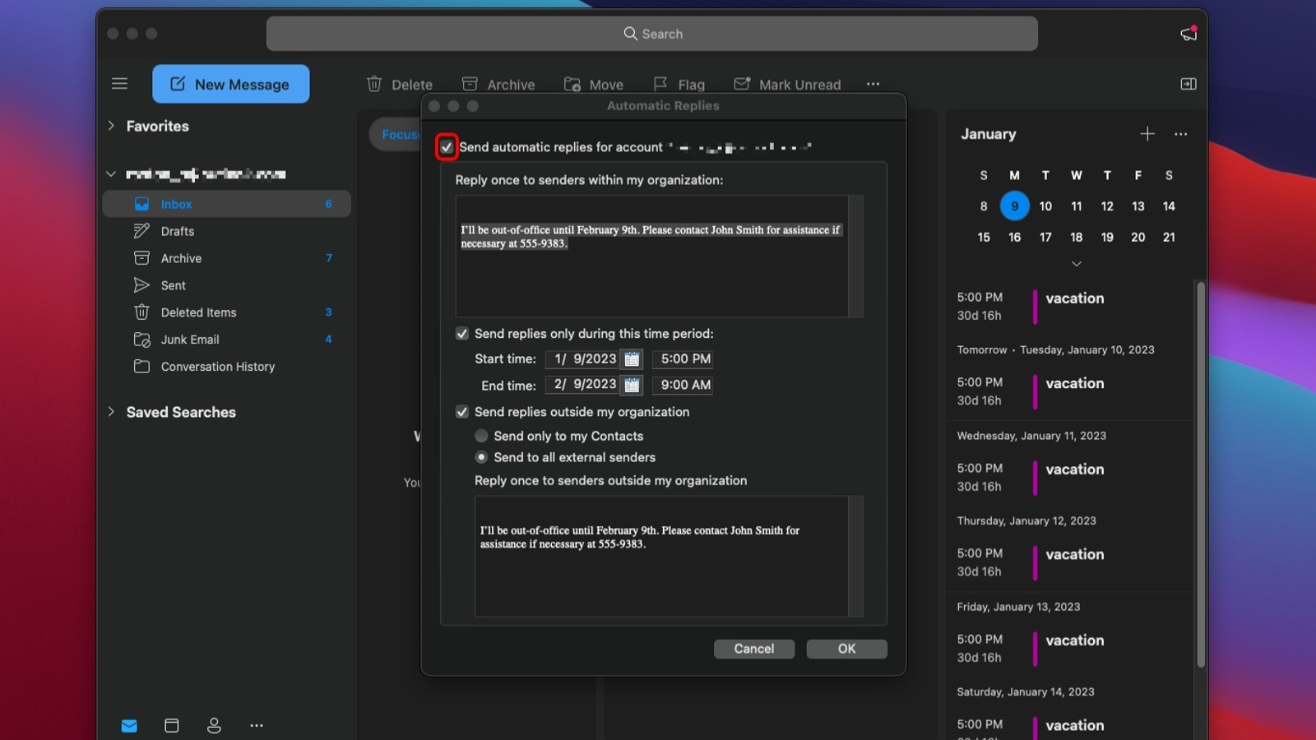The width and height of the screenshot is (1316, 740).
Task: Select January 18 in mini calendar
Action: (1076, 238)
